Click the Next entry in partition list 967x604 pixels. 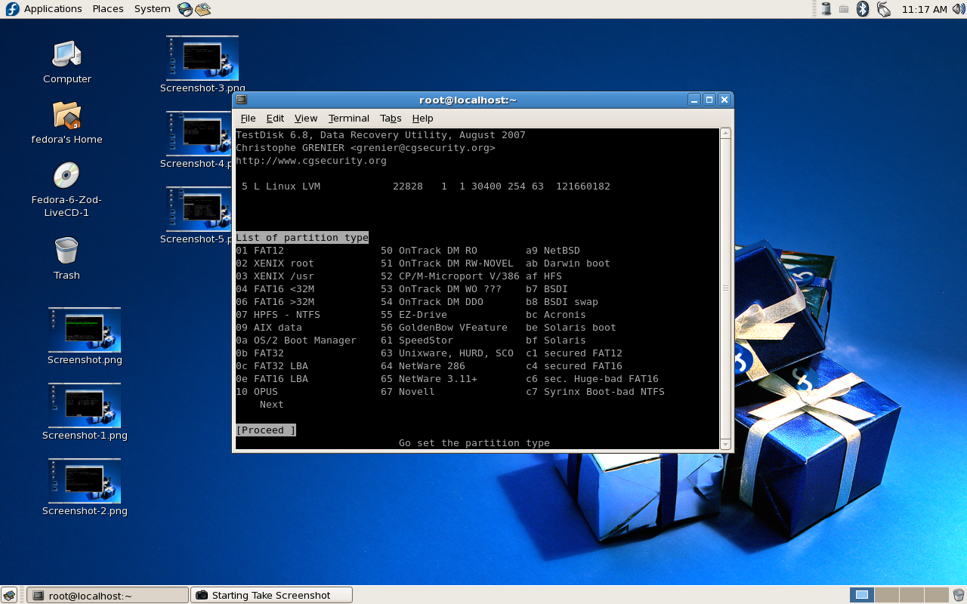pyautogui.click(x=272, y=404)
